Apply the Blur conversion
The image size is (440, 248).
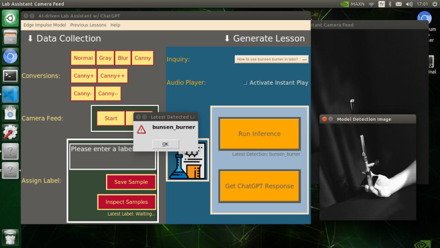click(x=122, y=58)
